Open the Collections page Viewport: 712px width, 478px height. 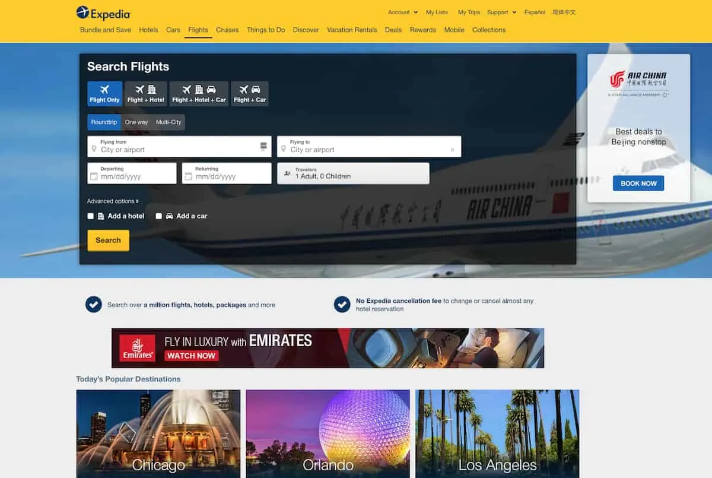tap(489, 30)
